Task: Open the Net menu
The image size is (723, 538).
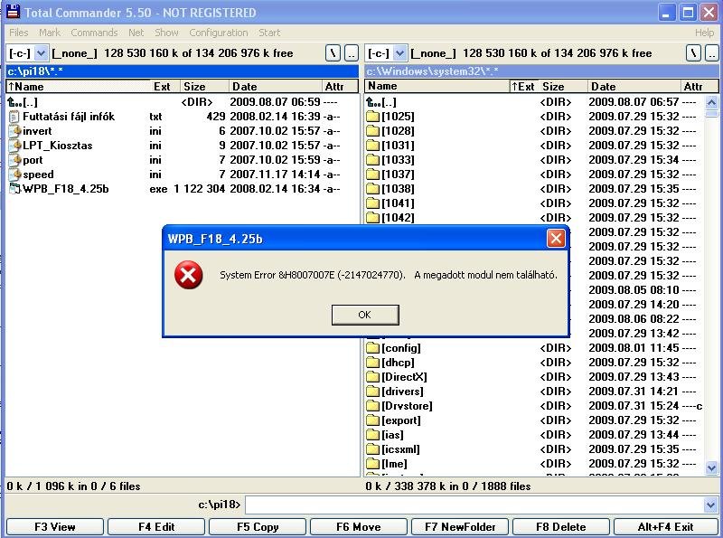Action: pyautogui.click(x=136, y=33)
